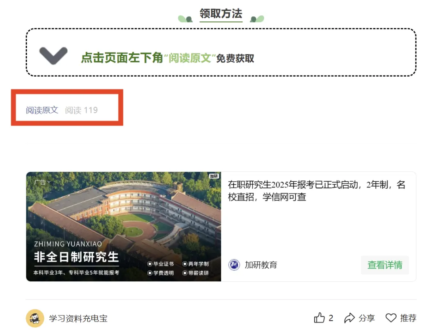
Task: Click the large gray down chevron
Action: coord(53,56)
